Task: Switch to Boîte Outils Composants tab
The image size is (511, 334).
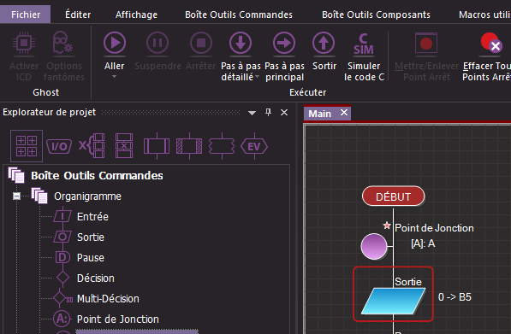Action: click(x=376, y=15)
